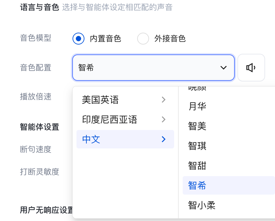Click the chevron arrow beside 印度尼西亚语

point(164,119)
